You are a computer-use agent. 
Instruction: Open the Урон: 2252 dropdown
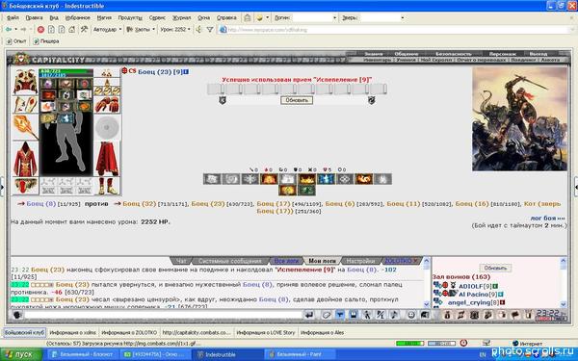[x=175, y=30]
